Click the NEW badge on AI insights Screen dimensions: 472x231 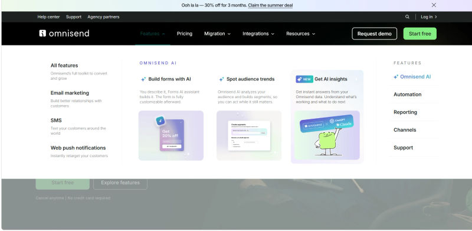click(x=304, y=79)
